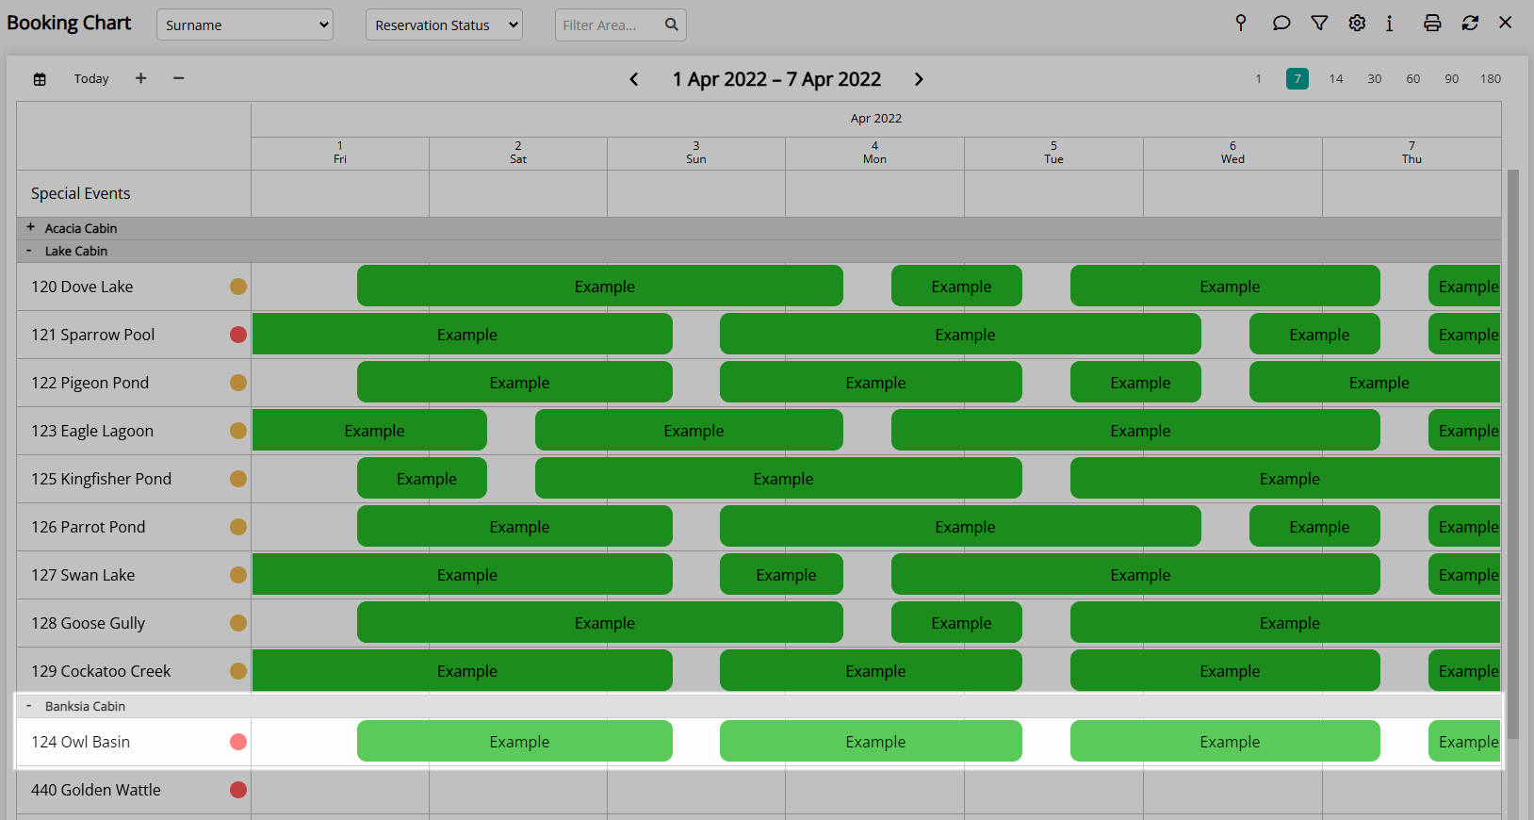
Task: Click the 1 Apr 2022 – 7 Apr 2022 heading
Action: [x=776, y=79]
